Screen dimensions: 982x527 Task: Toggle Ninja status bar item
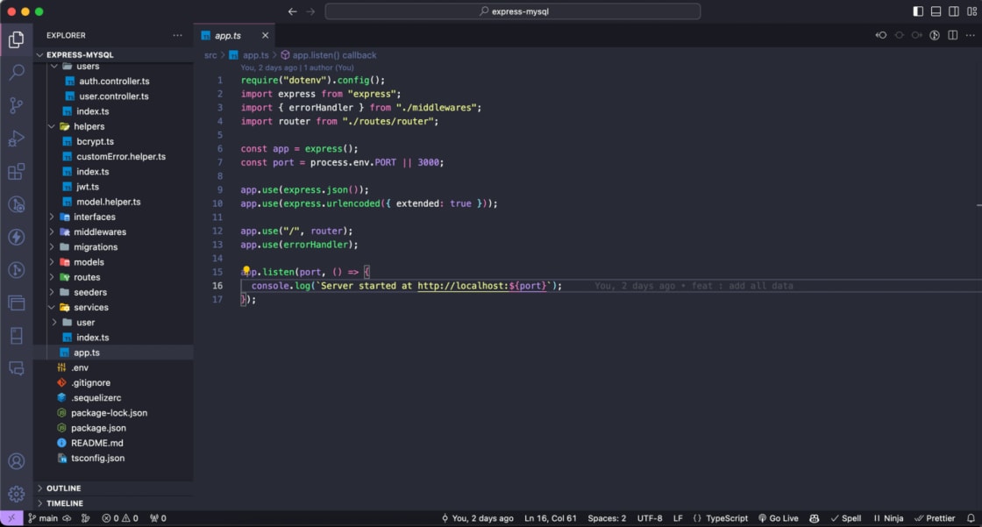(888, 518)
